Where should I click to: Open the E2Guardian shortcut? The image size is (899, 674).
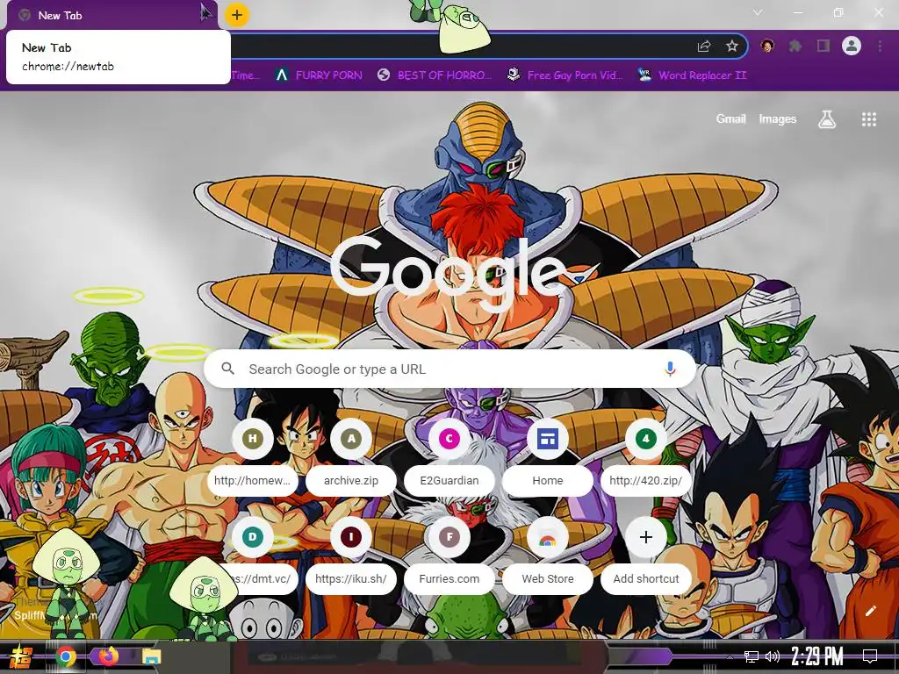[449, 456]
